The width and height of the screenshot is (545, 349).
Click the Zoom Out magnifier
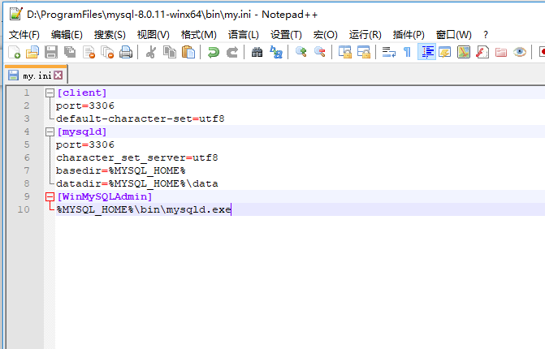(320, 53)
